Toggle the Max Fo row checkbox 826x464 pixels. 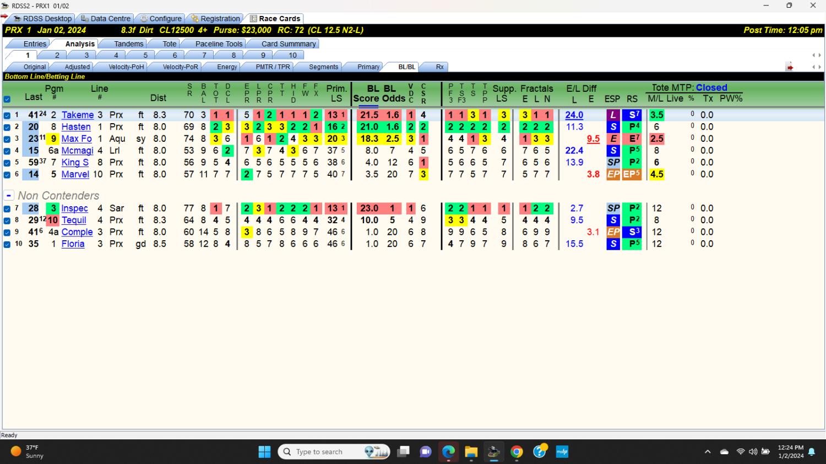tap(7, 139)
